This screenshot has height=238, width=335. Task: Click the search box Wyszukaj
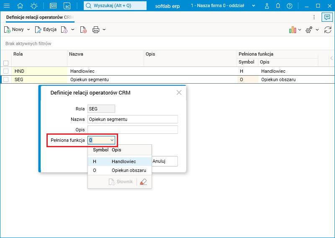[x=115, y=6]
